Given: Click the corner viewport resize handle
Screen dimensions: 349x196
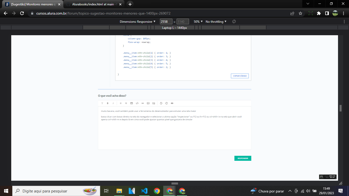Looking at the screenshot, I should [x=340, y=183].
